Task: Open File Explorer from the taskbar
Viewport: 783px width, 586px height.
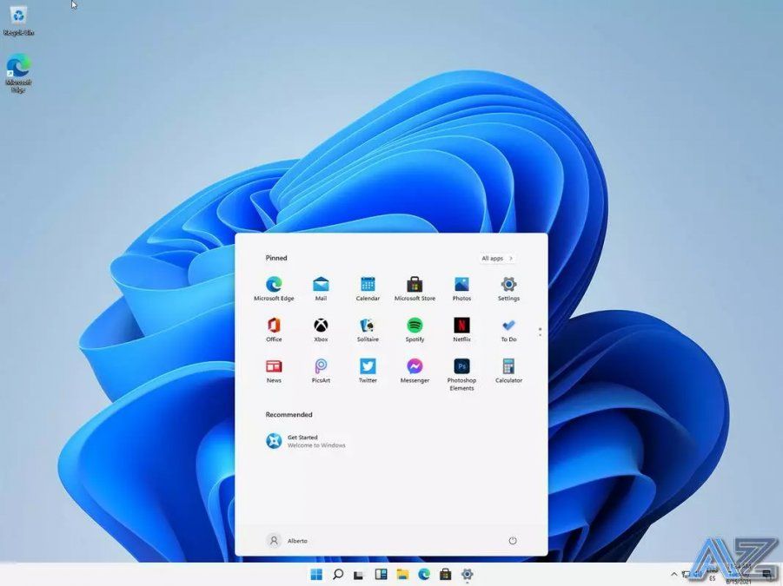Action: (x=402, y=574)
